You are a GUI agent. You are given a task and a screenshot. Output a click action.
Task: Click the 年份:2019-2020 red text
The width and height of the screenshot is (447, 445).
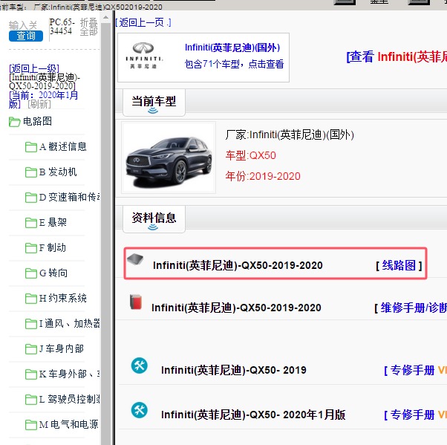click(263, 176)
